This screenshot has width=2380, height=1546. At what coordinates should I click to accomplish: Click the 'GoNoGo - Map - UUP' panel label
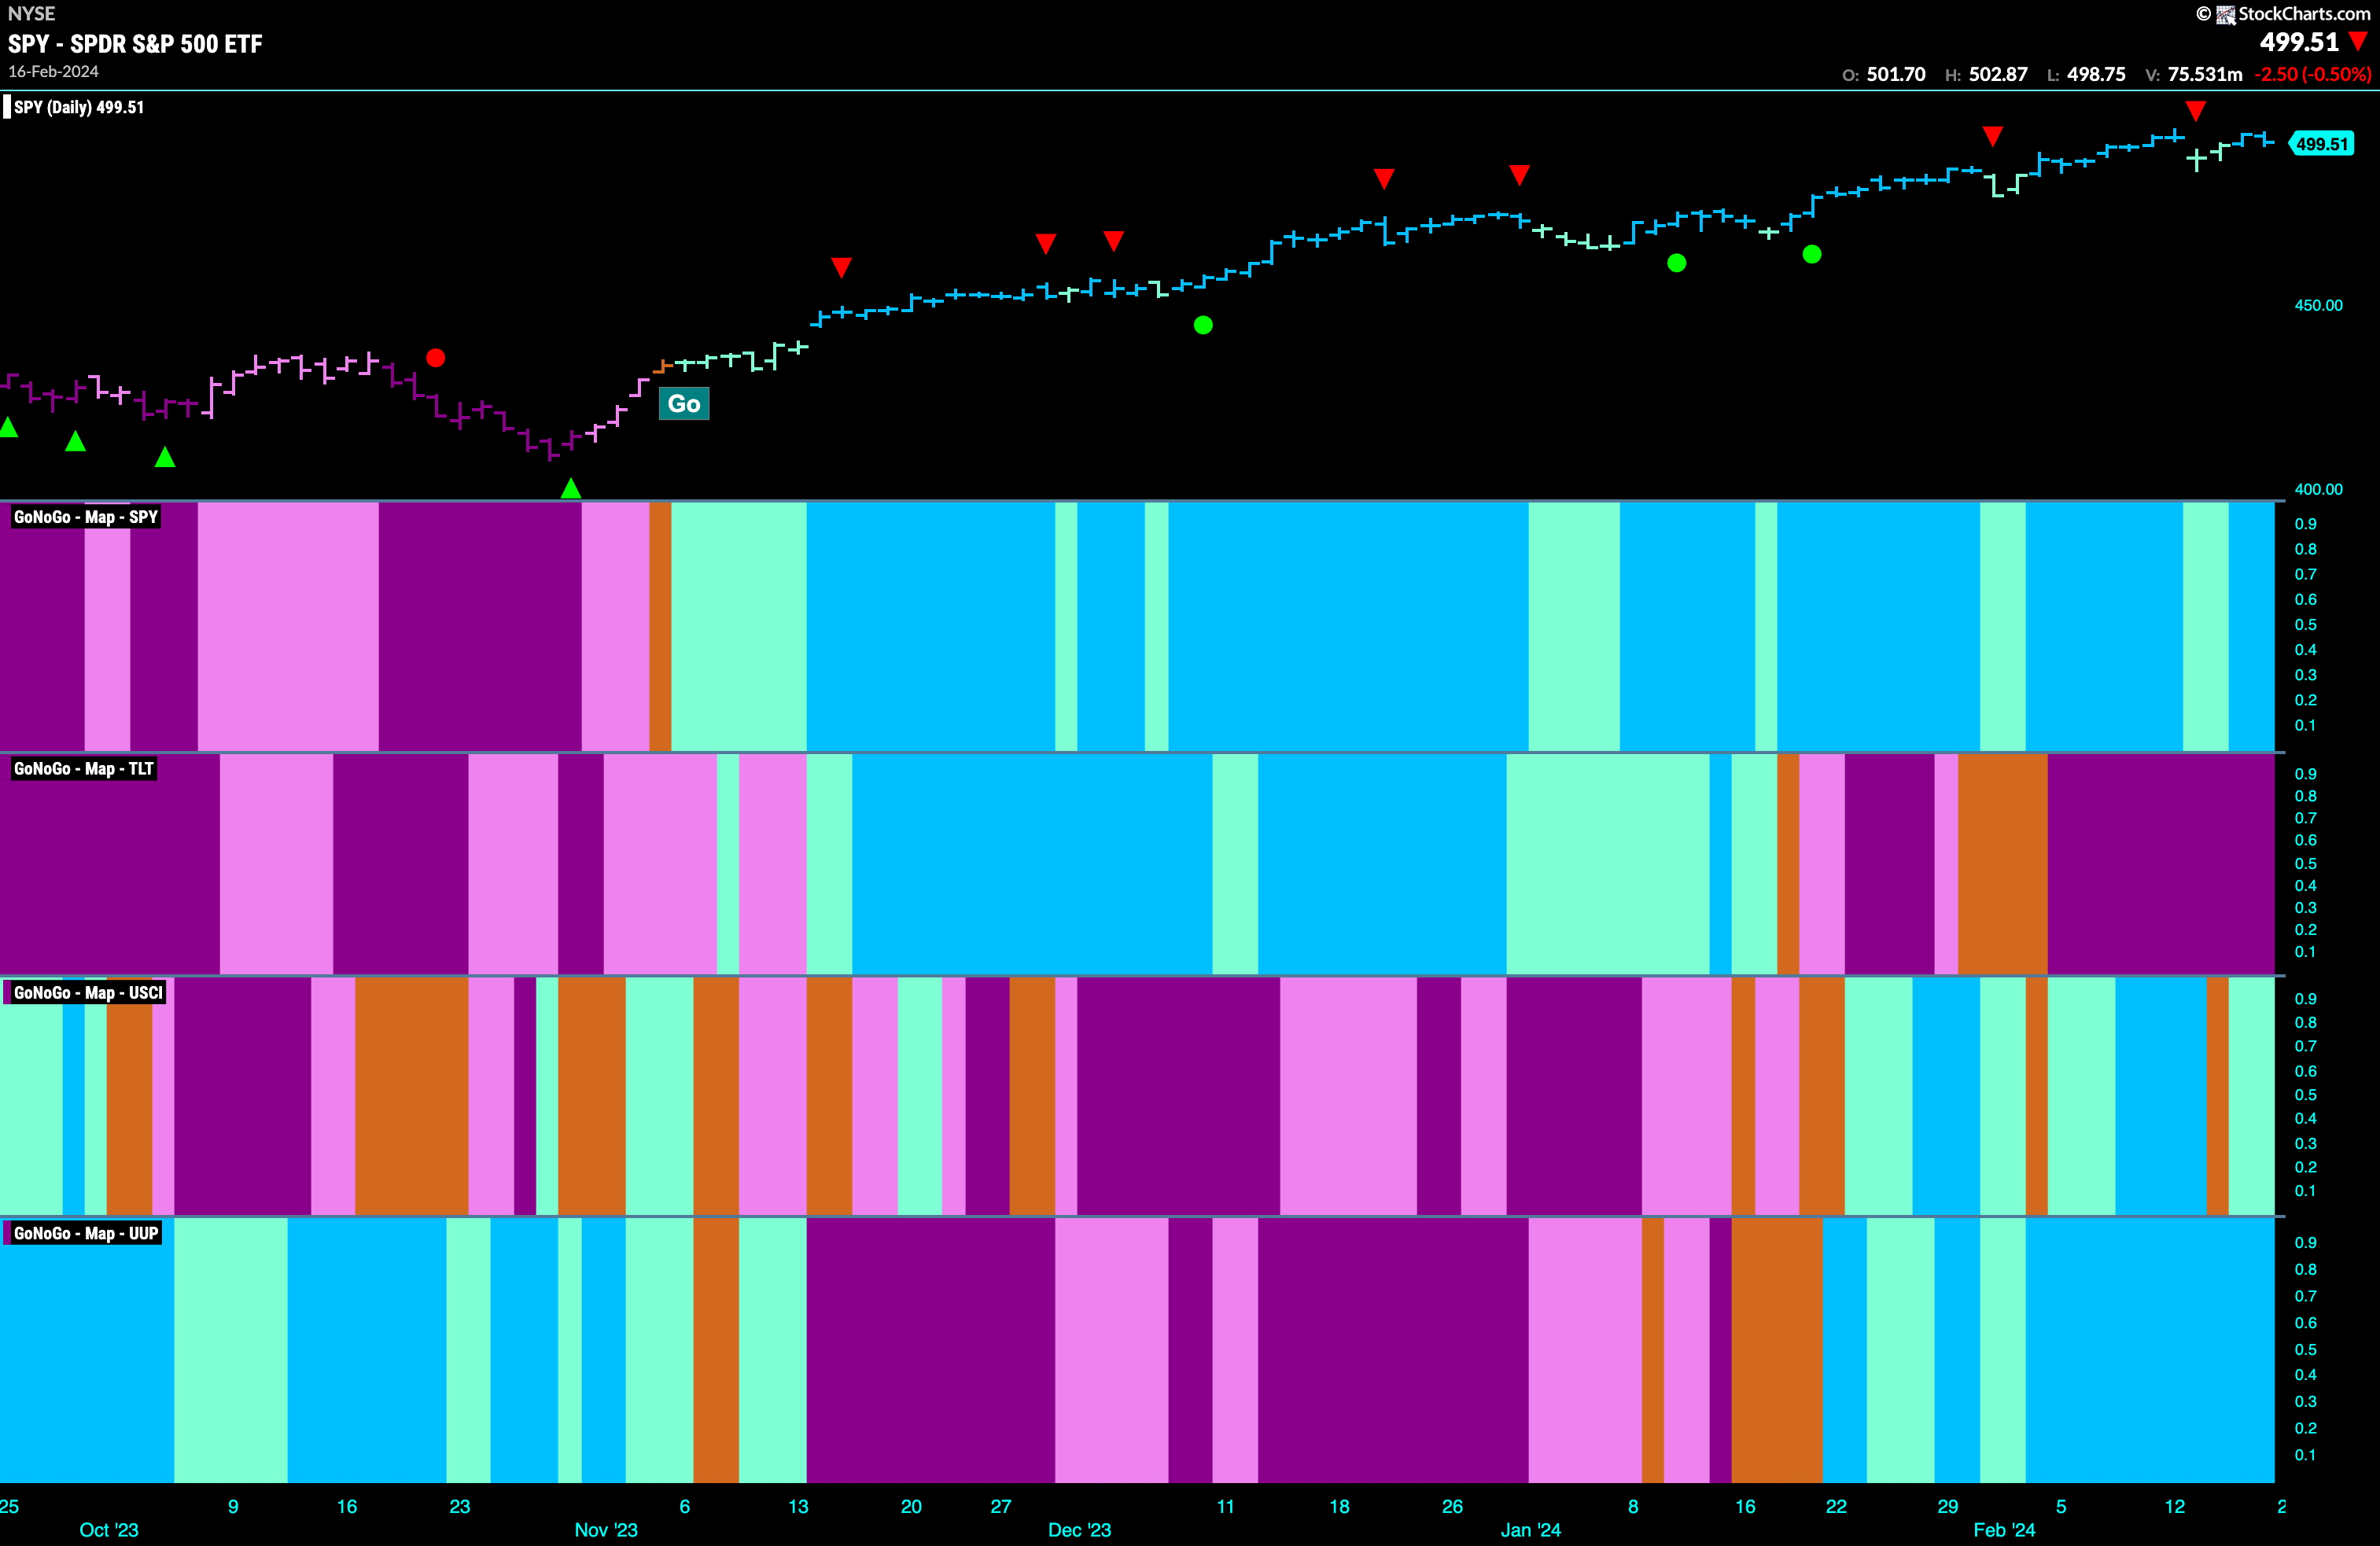click(86, 1233)
